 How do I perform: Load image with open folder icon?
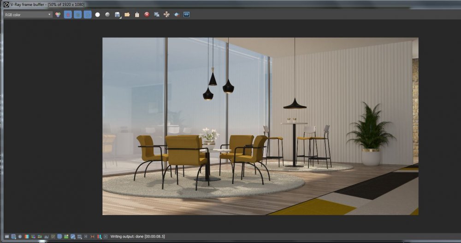click(127, 15)
